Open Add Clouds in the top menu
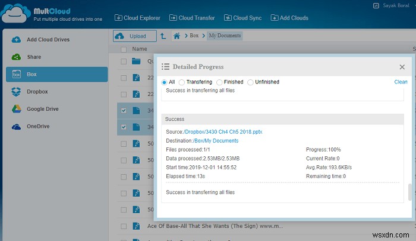Viewport: 416px width, 241px height. (x=289, y=18)
